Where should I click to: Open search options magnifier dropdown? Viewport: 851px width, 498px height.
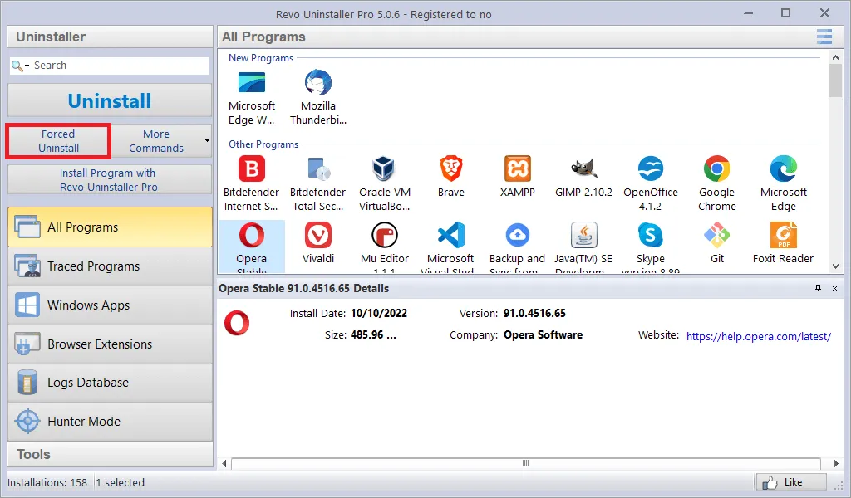click(20, 66)
